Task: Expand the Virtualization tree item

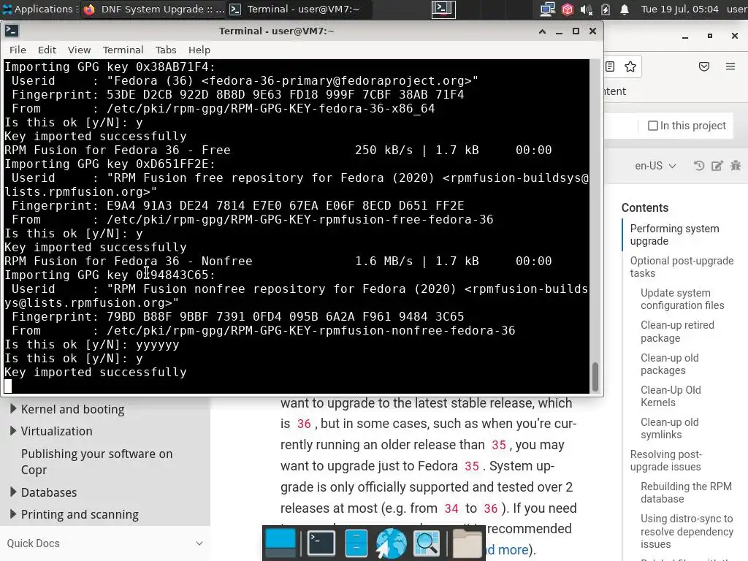Action: click(13, 431)
